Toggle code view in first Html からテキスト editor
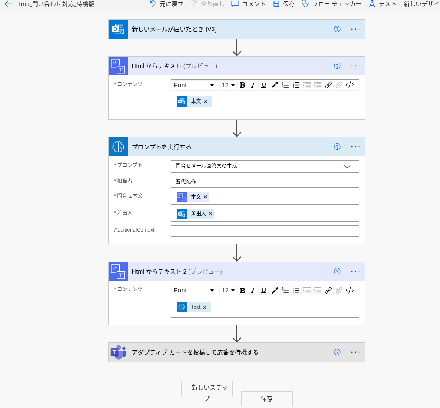The width and height of the screenshot is (440, 408). (x=350, y=85)
